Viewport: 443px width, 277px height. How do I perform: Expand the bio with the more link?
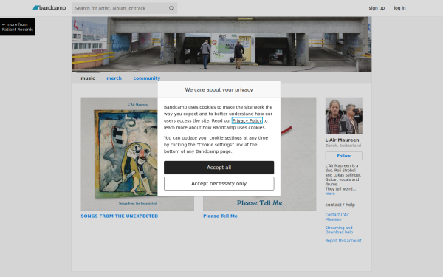(x=330, y=194)
